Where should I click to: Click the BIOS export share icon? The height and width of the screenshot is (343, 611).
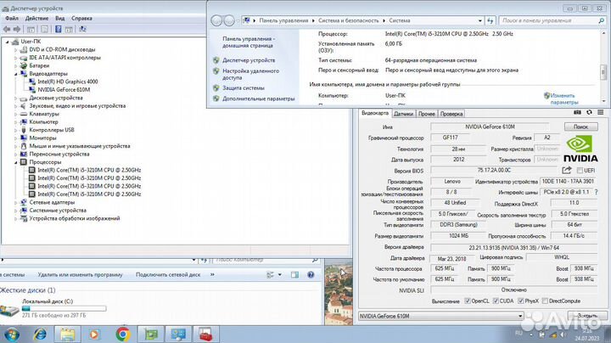(567, 171)
